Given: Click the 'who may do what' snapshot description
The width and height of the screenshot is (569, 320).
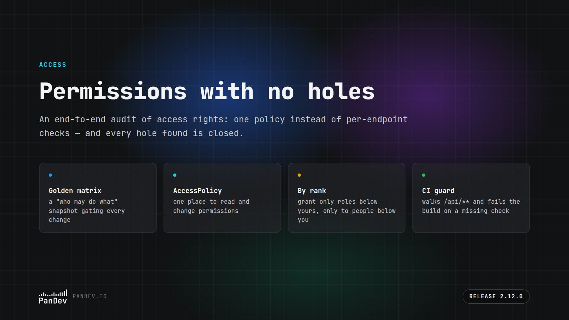Looking at the screenshot, I should (x=87, y=211).
